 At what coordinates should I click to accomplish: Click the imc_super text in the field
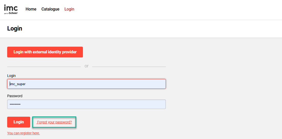click(x=18, y=84)
